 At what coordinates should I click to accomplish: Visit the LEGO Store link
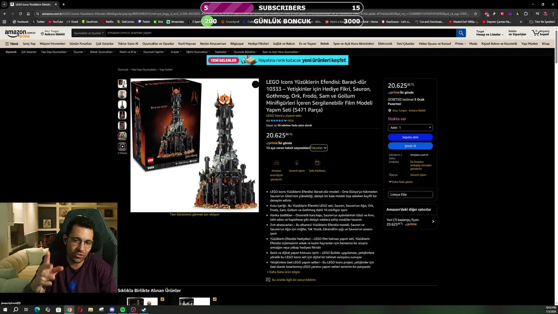[x=284, y=116]
